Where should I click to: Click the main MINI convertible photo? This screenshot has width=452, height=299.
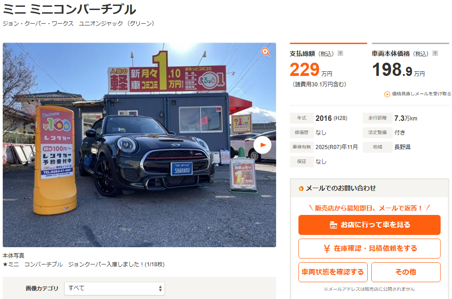pos(139,145)
